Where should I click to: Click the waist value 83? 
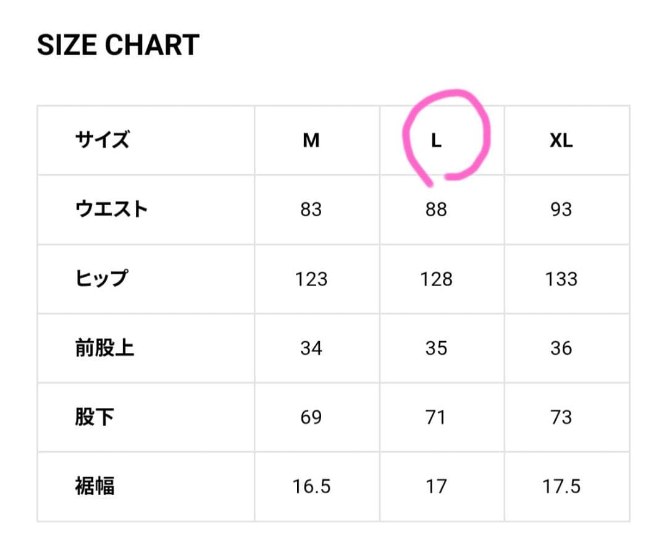311,210
